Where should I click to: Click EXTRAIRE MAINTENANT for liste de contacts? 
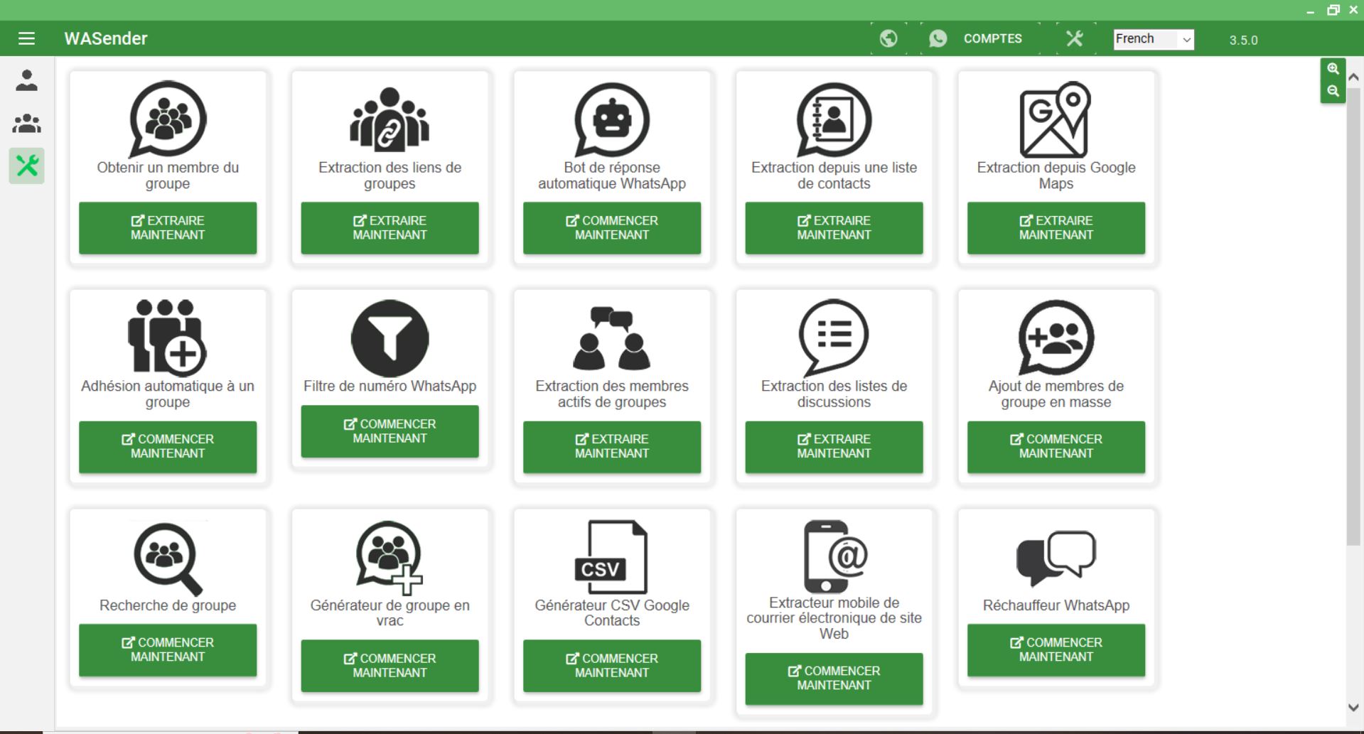click(x=834, y=228)
